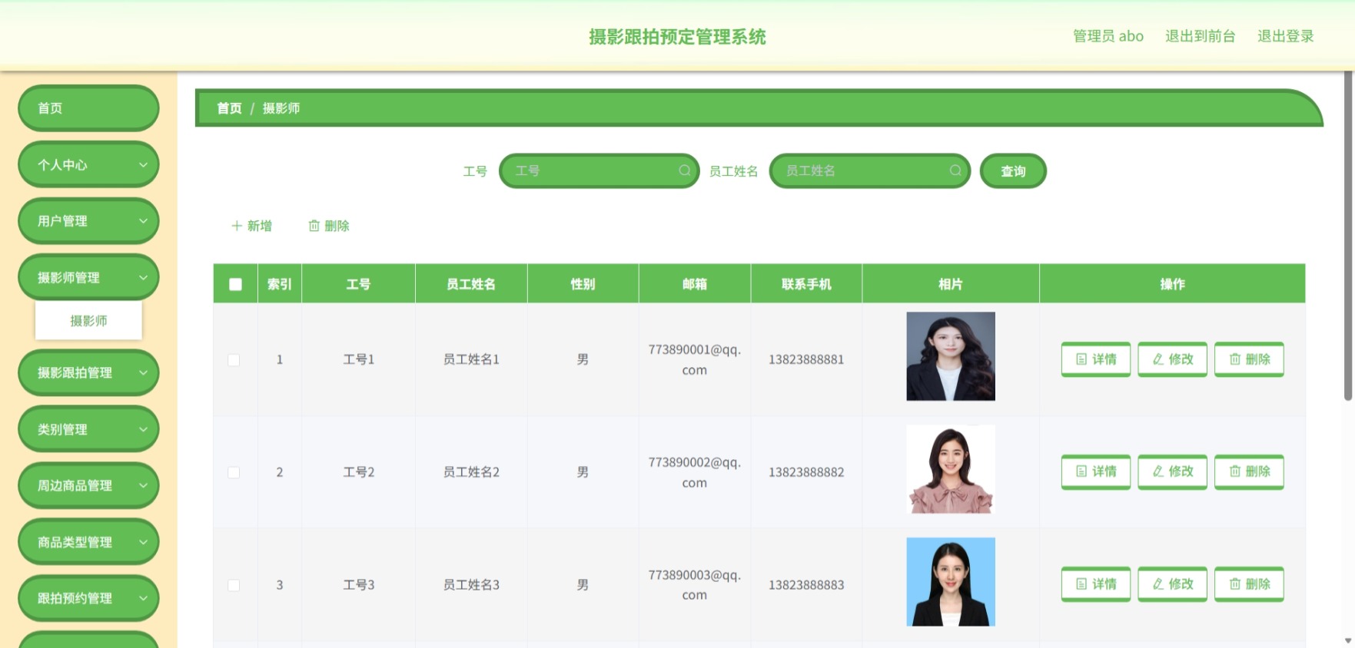Click 详情 document icon for 工号2

[1081, 471]
